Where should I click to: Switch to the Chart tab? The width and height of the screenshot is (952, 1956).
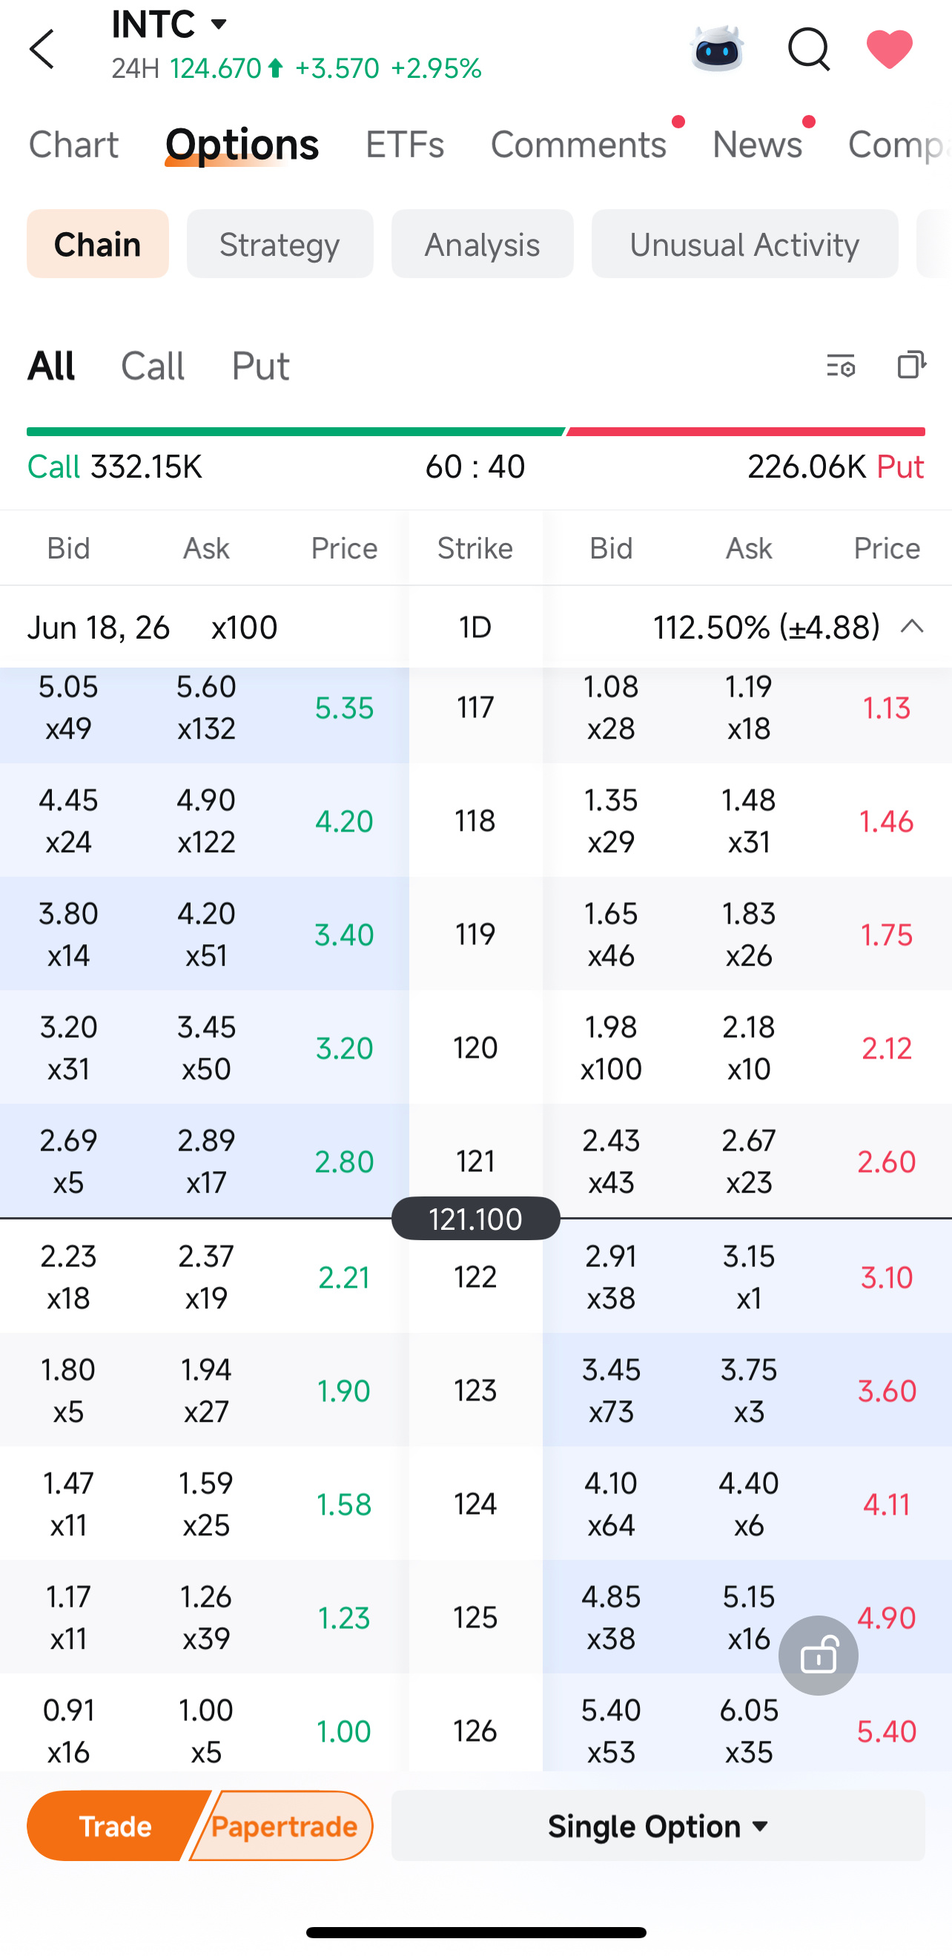[73, 144]
